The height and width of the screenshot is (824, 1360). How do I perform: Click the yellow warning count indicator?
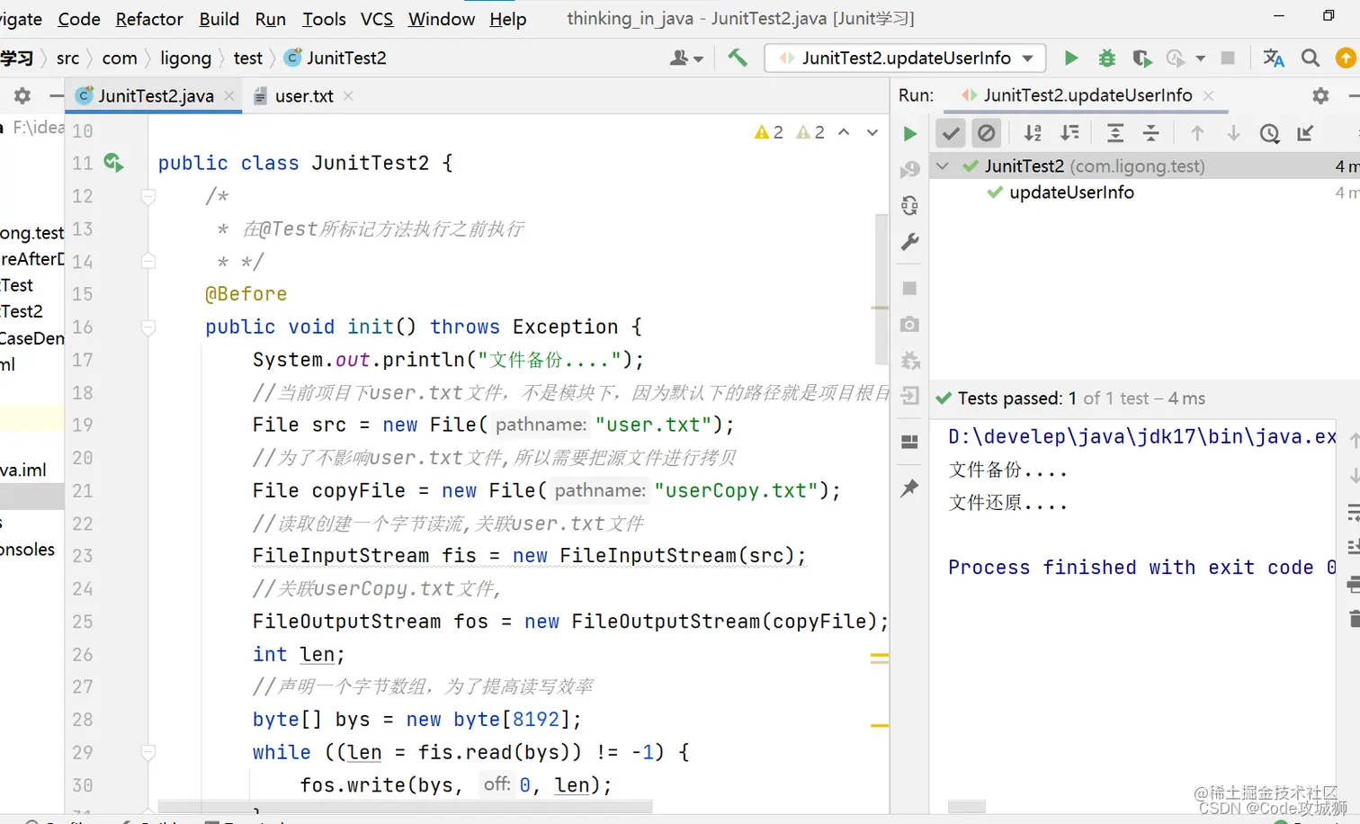coord(769,132)
